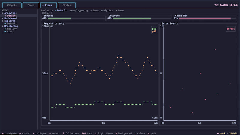This screenshot has width=240, height=135.
Task: Click diamond icon of Analytics Default
Action: 5,16
